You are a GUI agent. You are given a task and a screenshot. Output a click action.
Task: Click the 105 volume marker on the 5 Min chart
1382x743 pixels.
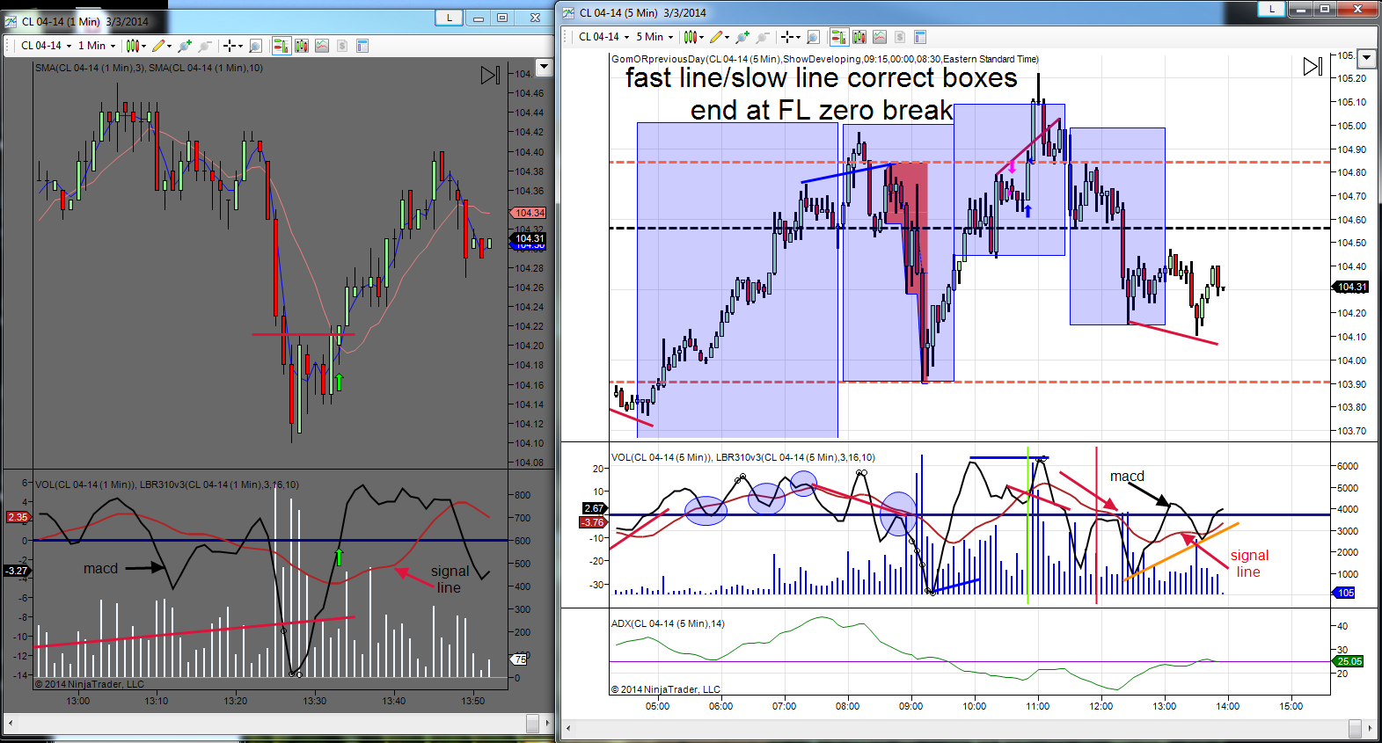point(1345,593)
